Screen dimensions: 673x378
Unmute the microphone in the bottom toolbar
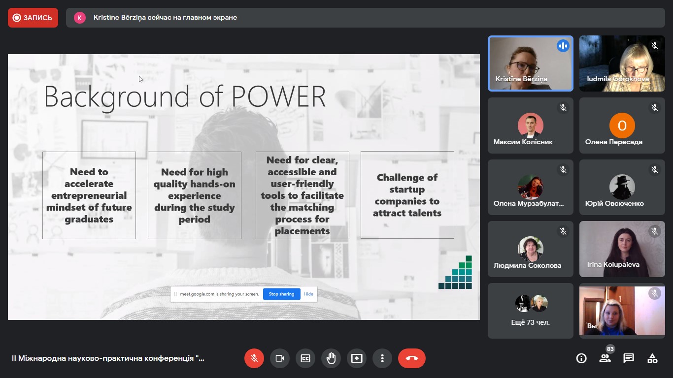pos(254,358)
